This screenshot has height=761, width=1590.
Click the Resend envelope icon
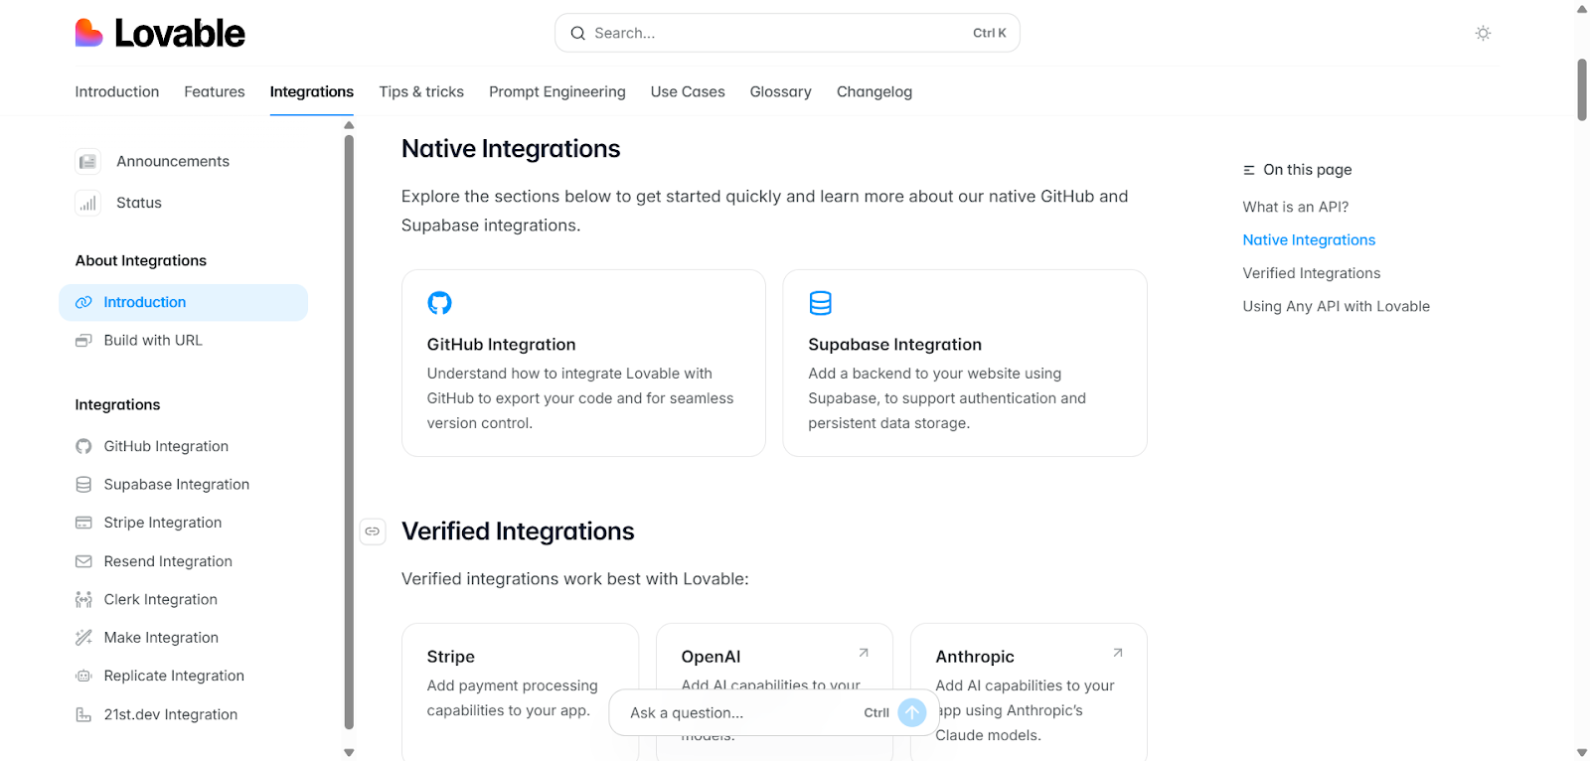[83, 561]
